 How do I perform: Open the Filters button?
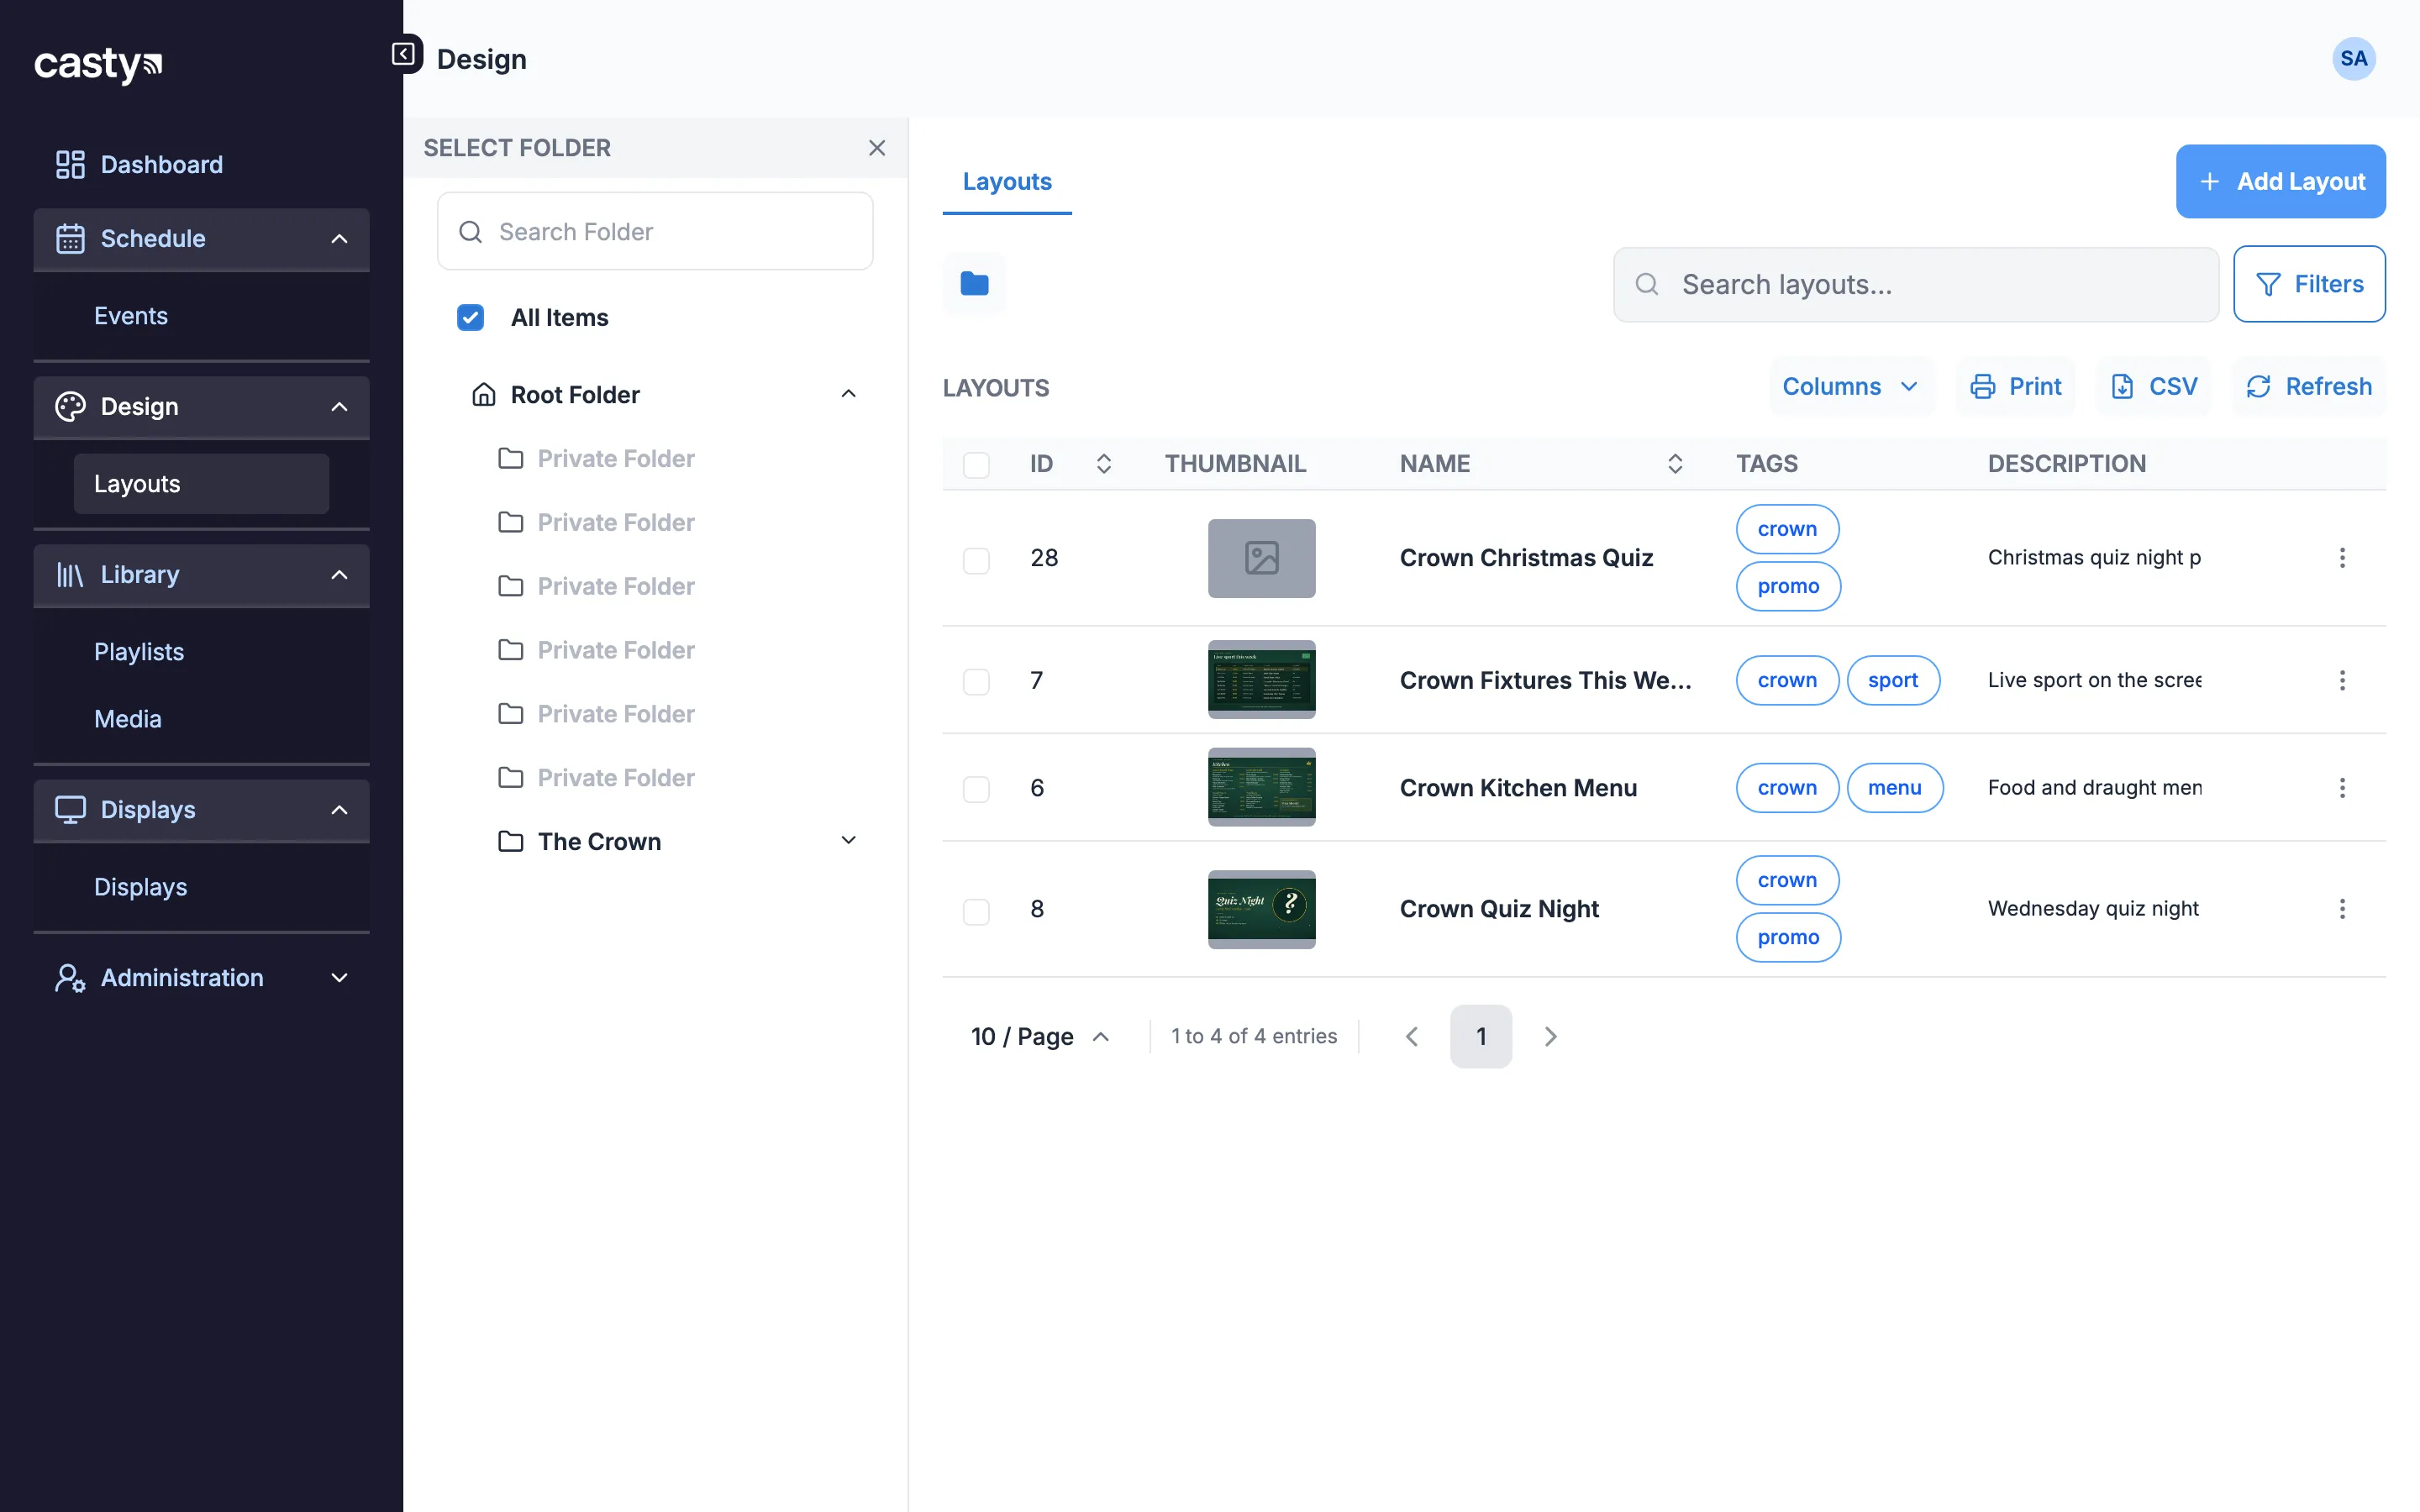2309,284
